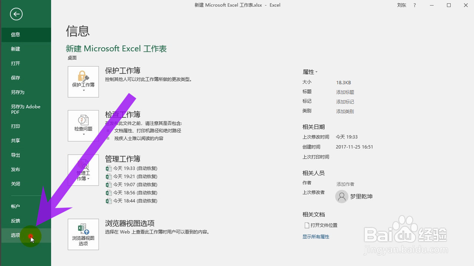This screenshot has height=266, width=474.
Task: Expand the 属性 properties dropdown
Action: click(x=310, y=72)
